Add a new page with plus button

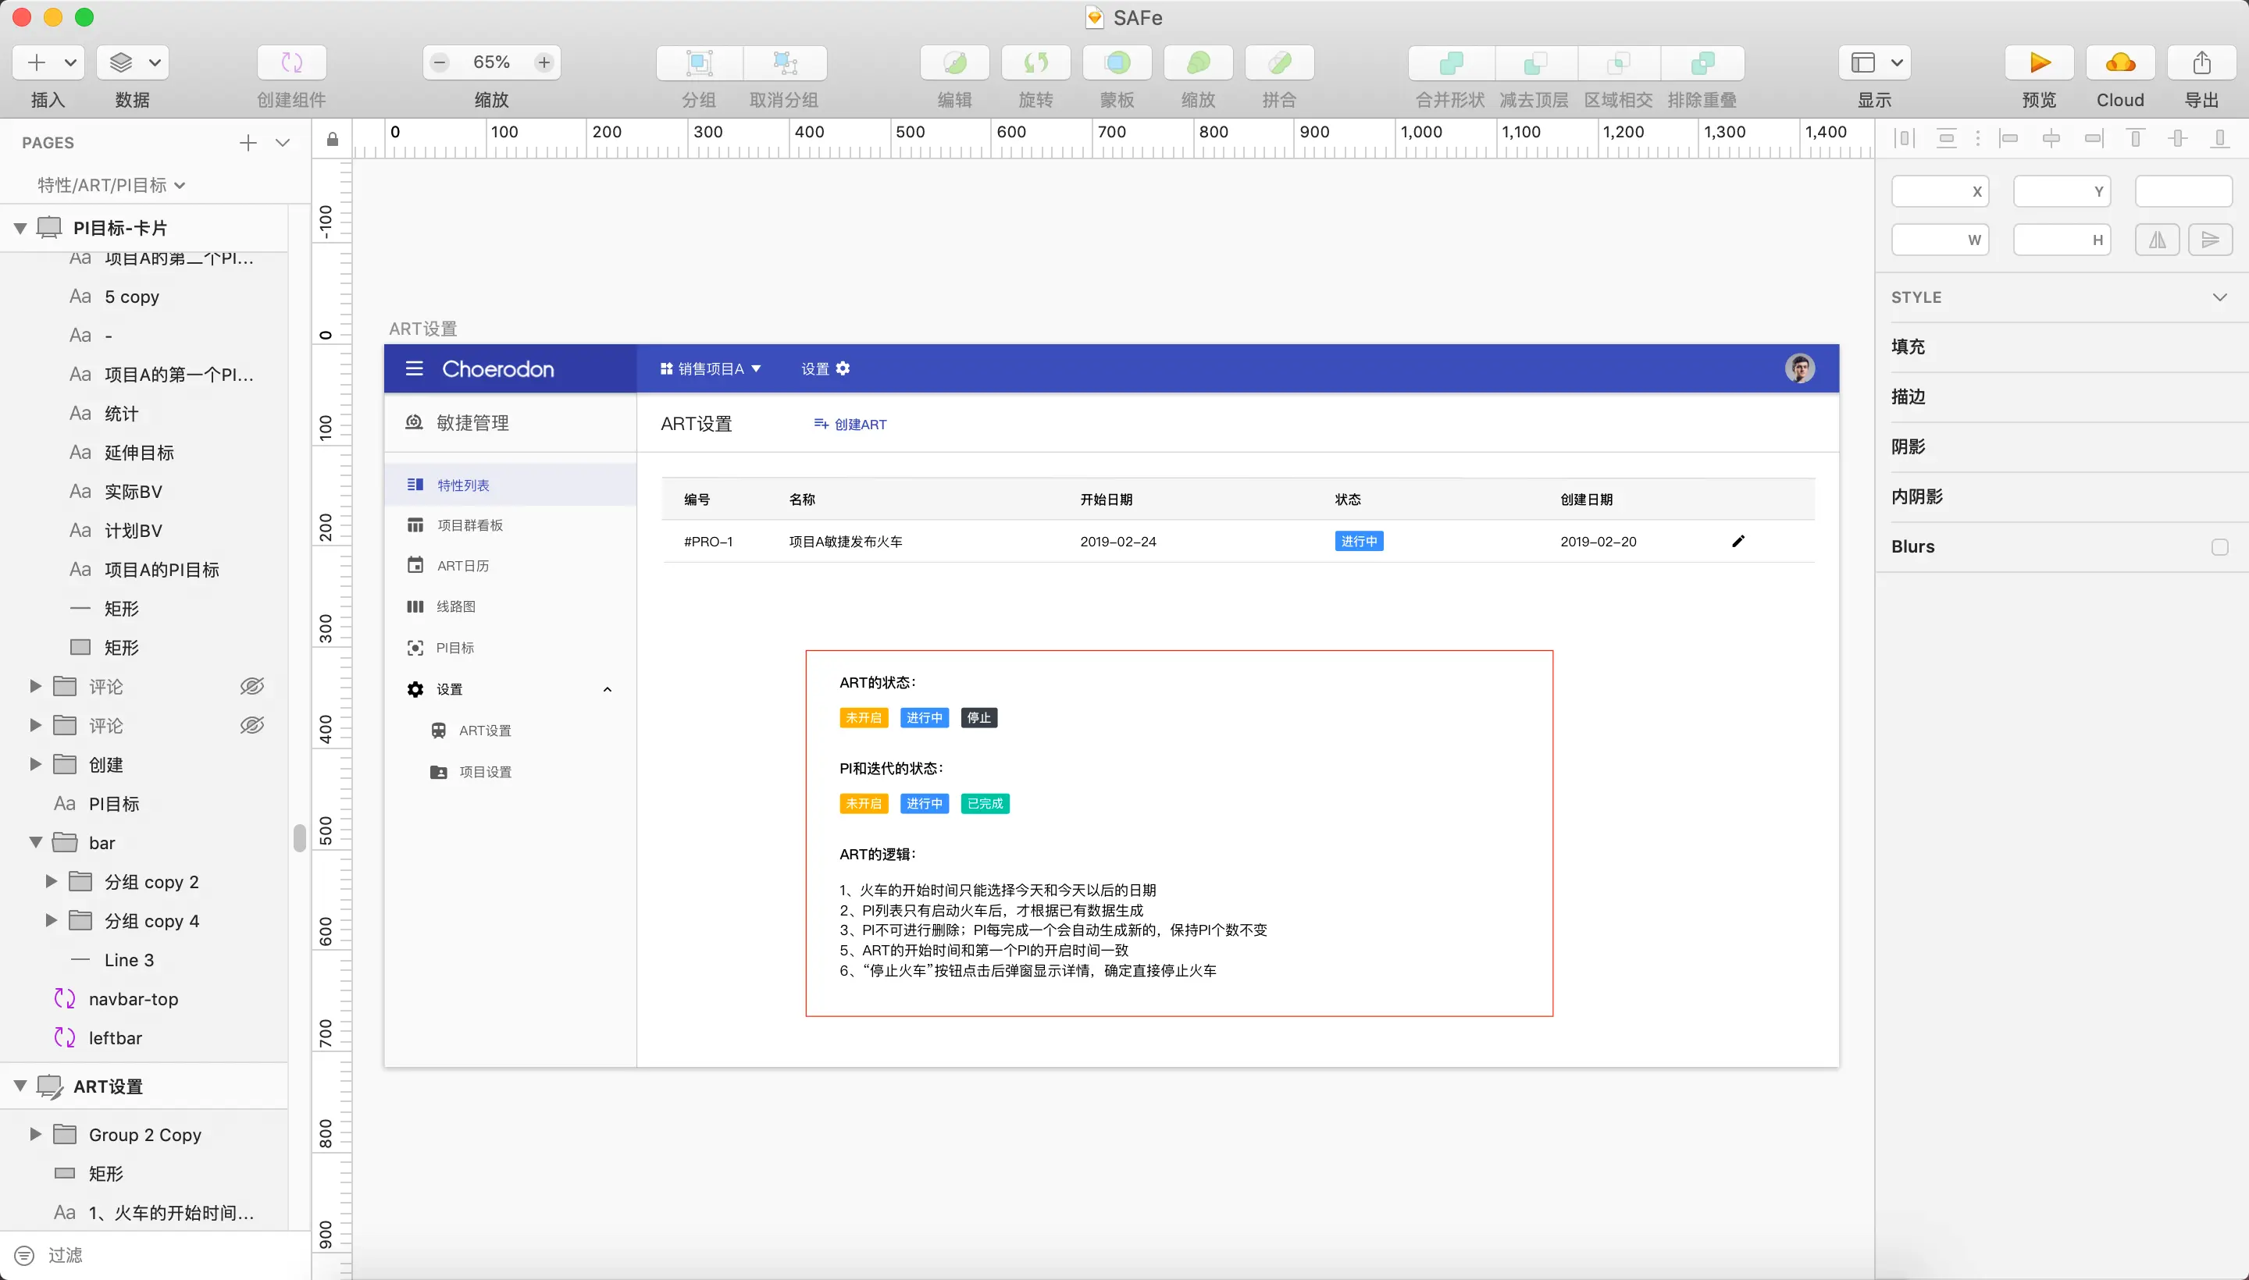click(x=248, y=142)
